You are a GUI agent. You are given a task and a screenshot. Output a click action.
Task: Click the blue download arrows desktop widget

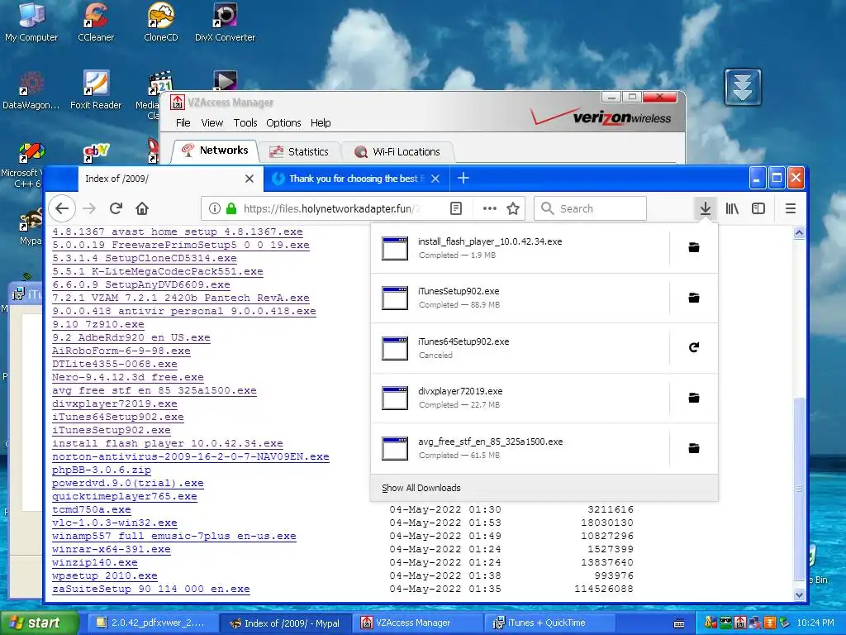(x=743, y=87)
